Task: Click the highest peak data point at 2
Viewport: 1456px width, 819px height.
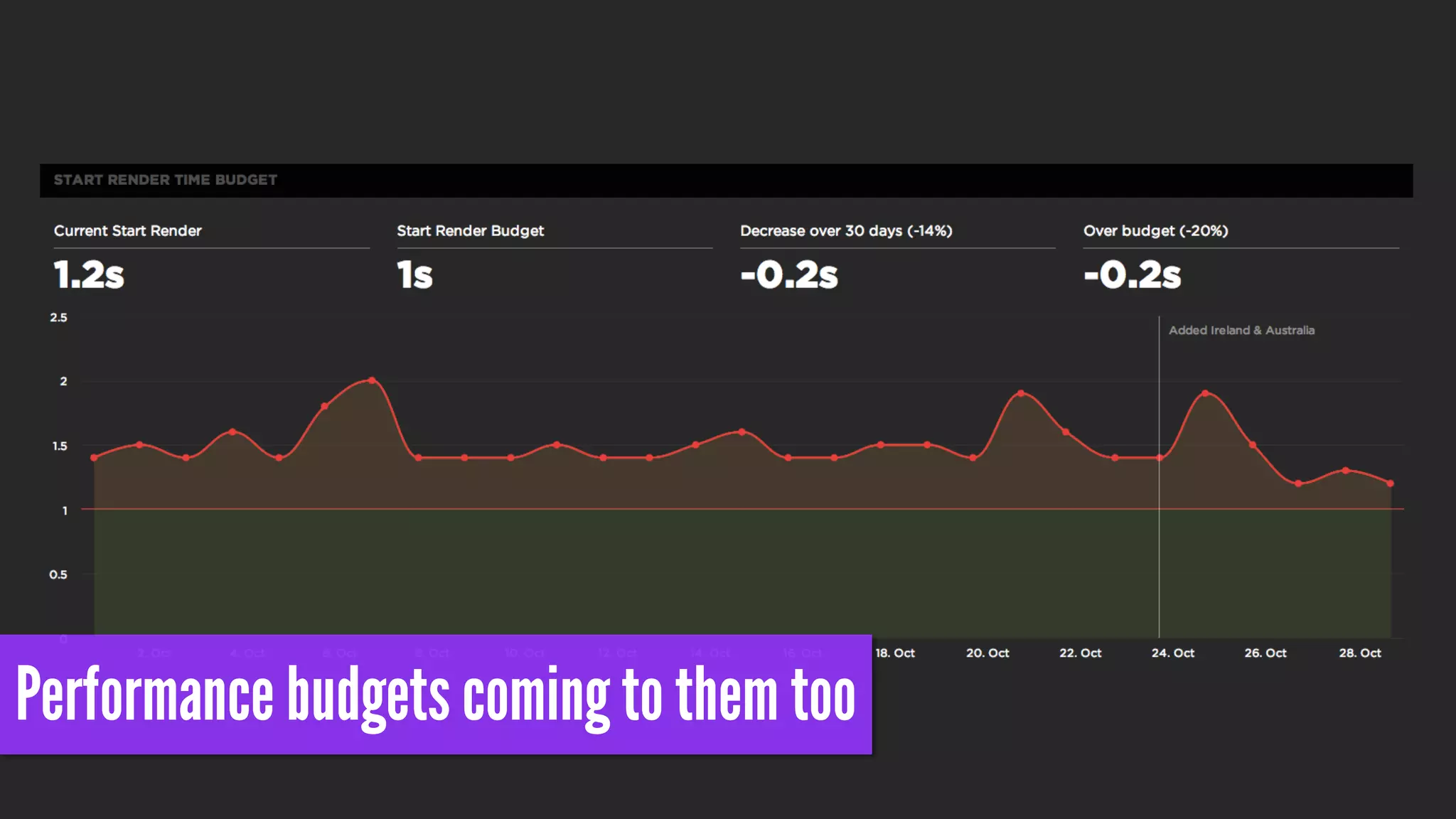Action: [372, 380]
